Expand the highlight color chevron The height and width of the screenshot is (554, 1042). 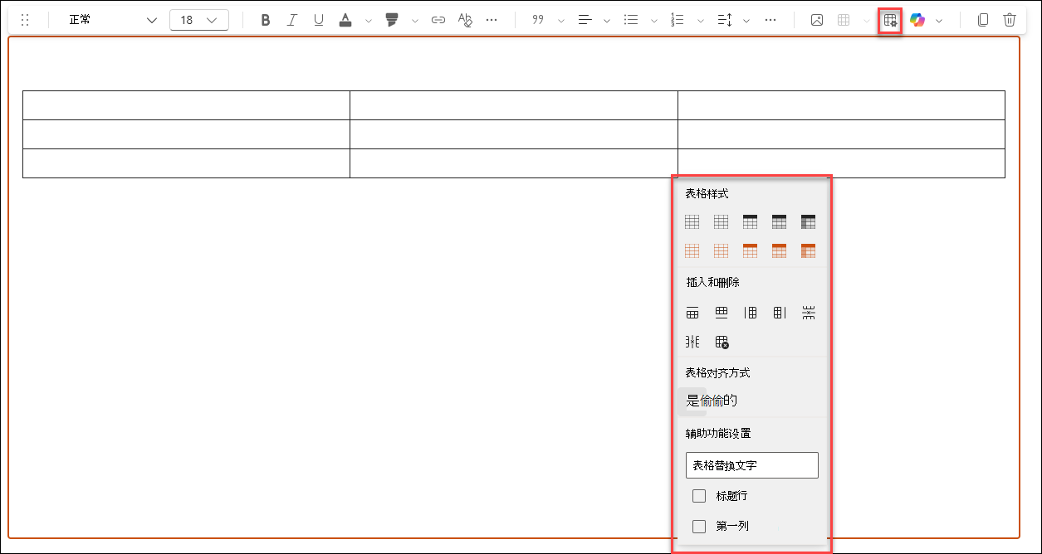pos(415,20)
